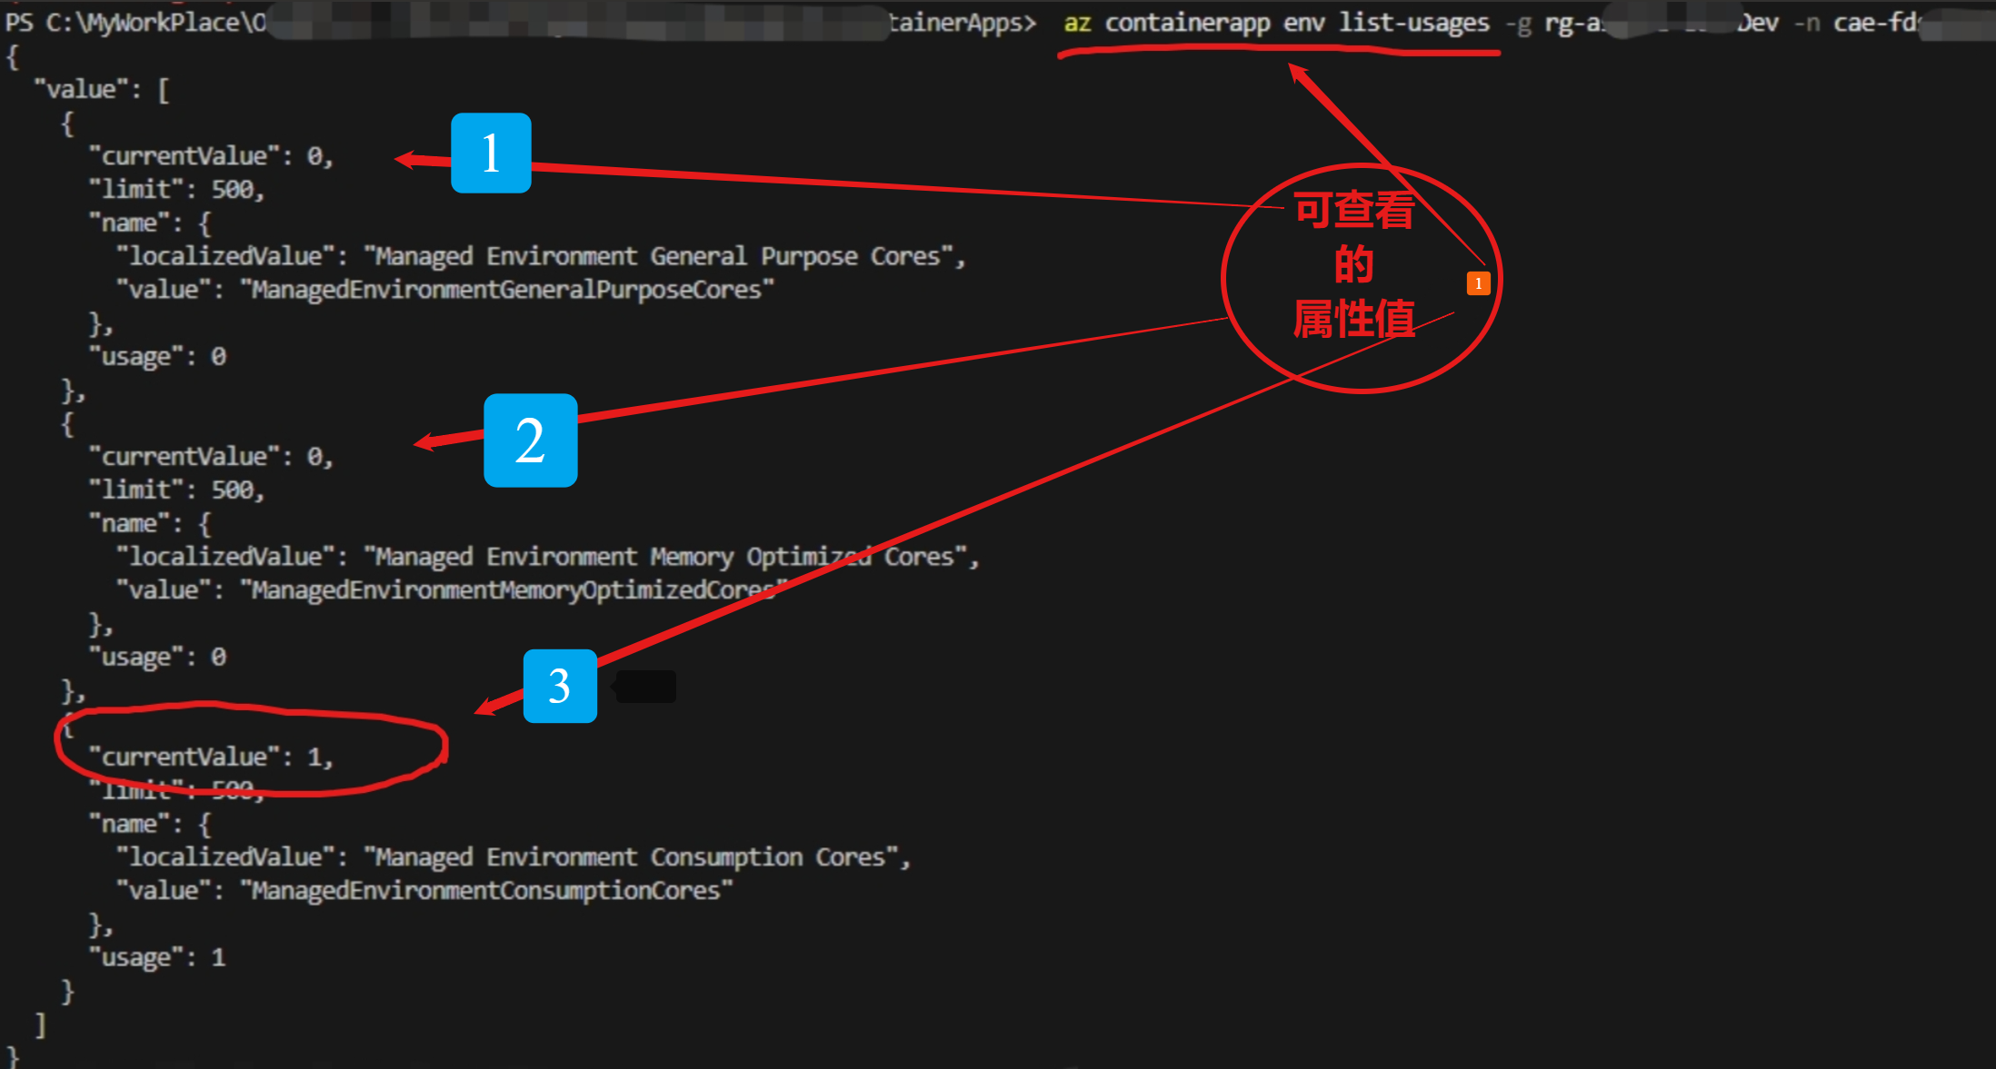Click the blue badge numbered 1
1996x1069 pixels.
[491, 153]
